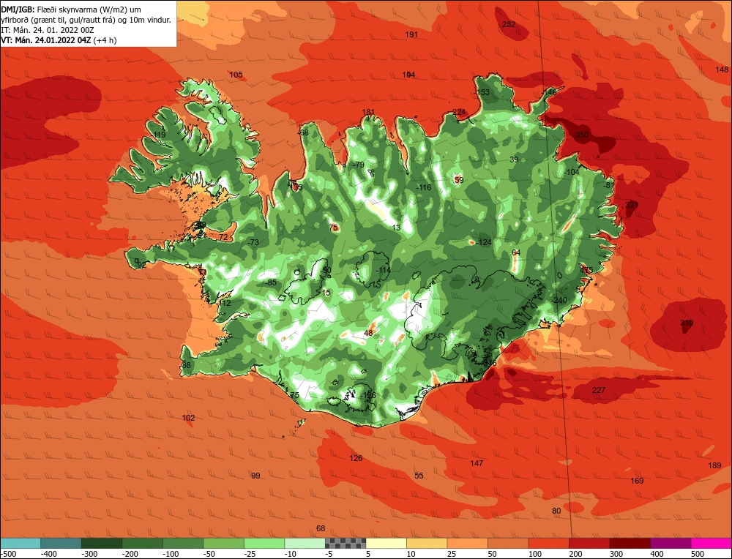Click the teal -400 to -300 legend swatch
Viewport: 732px width, 559px height.
tap(61, 543)
